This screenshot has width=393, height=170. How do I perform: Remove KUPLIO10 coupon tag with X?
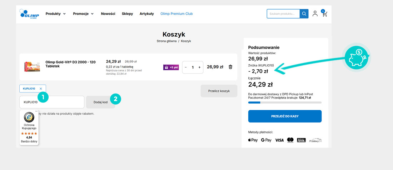click(x=41, y=89)
